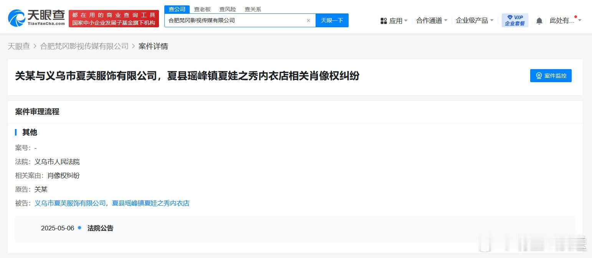
Task: Click the case title heading
Action: coord(187,76)
